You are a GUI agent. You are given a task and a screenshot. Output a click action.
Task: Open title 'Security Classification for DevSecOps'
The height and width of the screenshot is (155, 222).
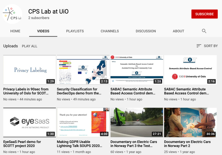coord(79,91)
